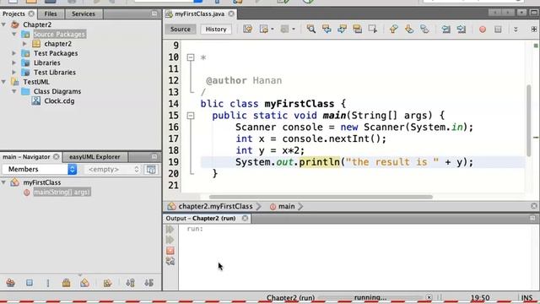Collapse the Source Packages node
The width and height of the screenshot is (540, 304).
pos(14,34)
